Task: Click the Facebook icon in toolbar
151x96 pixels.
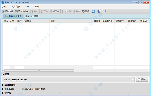Action: 99,11
